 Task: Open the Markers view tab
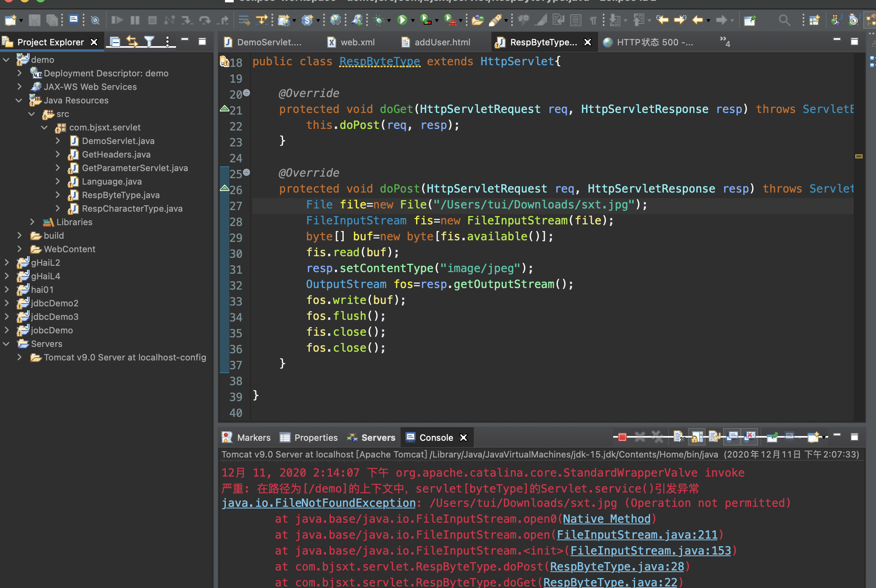coord(246,438)
